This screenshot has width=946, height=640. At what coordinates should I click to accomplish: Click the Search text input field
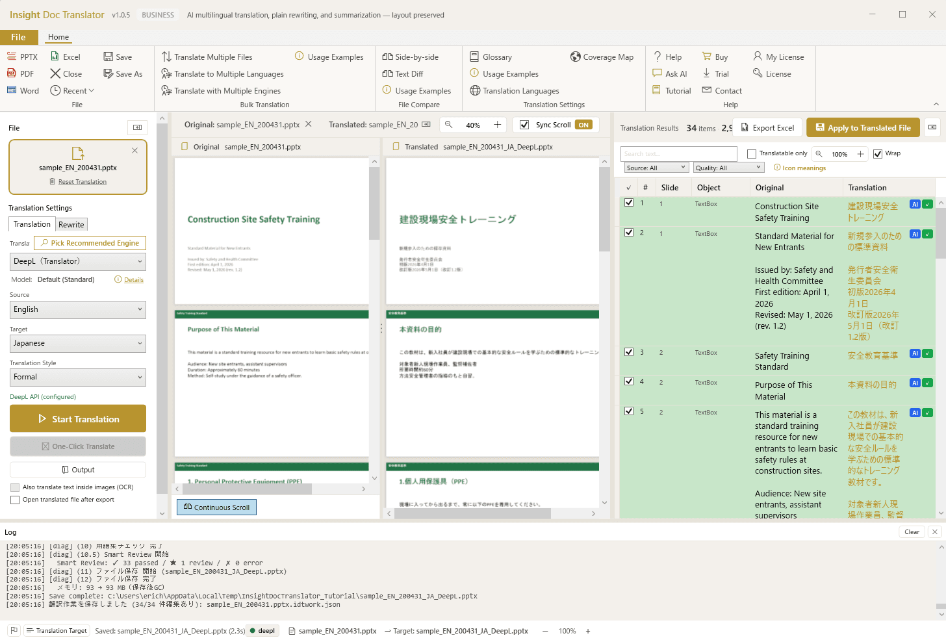click(679, 154)
